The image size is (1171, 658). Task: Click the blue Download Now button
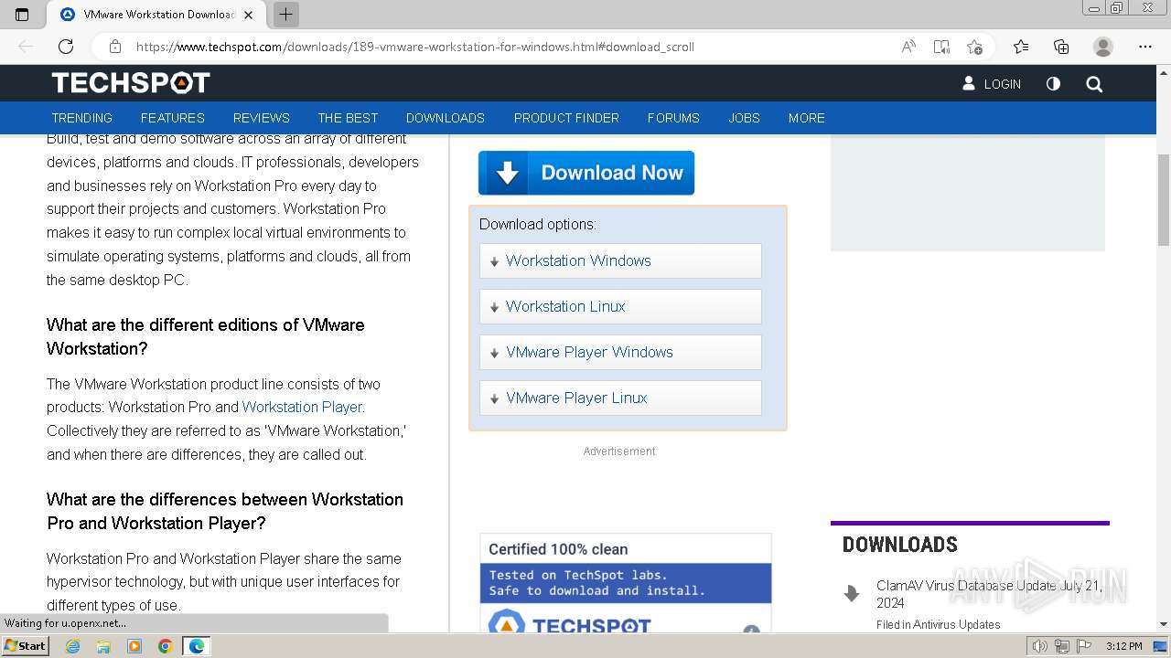tap(586, 173)
